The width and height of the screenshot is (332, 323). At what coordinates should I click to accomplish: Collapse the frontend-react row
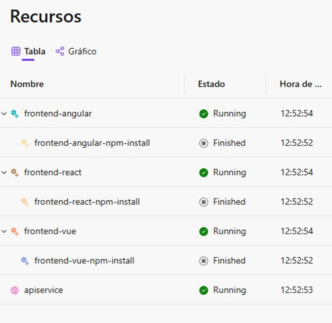coord(4,172)
